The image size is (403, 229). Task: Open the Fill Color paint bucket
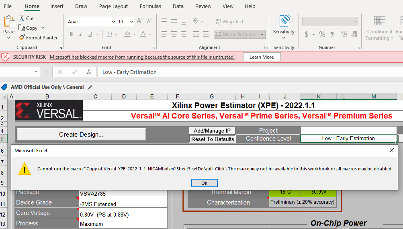pyautogui.click(x=127, y=34)
